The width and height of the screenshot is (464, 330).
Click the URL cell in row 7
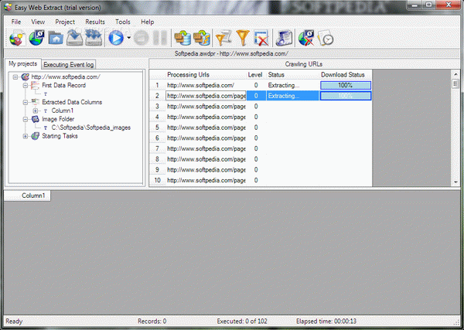206,148
